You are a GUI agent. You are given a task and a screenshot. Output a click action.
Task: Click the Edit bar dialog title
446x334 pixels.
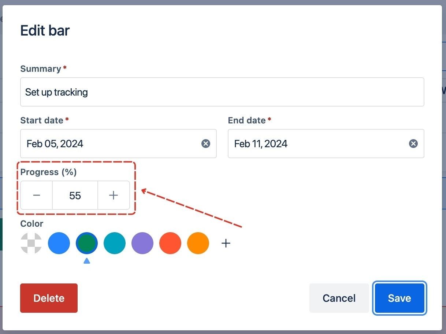(45, 30)
